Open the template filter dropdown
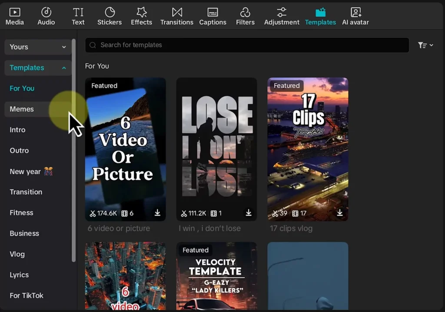445x312 pixels. [x=425, y=45]
